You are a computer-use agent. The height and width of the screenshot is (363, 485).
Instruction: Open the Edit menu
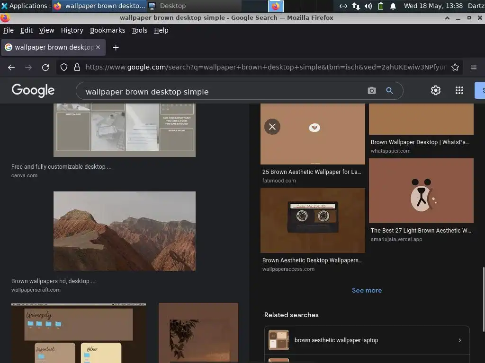click(27, 30)
